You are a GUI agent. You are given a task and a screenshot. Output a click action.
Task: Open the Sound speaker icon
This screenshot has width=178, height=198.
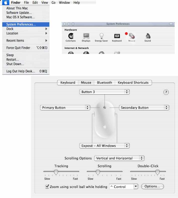coord(148,36)
